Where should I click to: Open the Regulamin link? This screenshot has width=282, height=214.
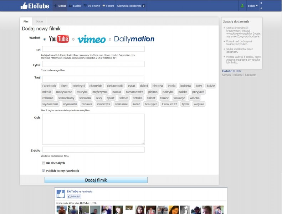pyautogui.click(x=250, y=75)
